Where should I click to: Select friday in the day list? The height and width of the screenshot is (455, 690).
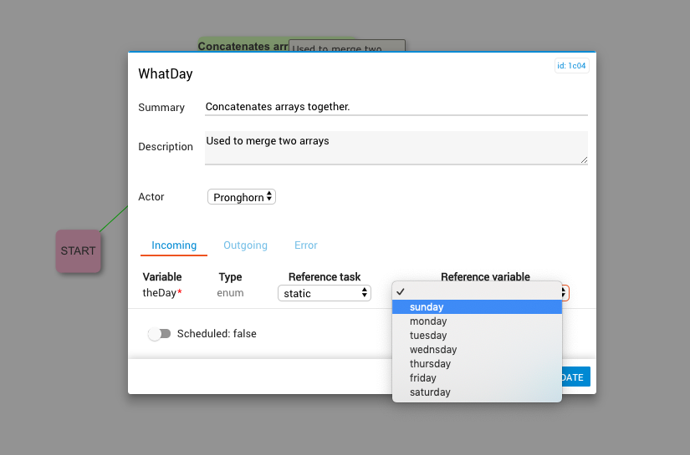click(x=423, y=378)
